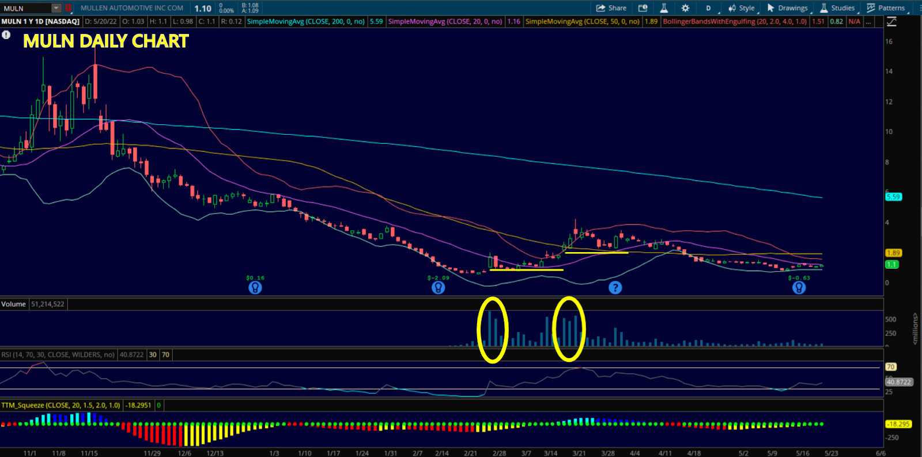Click the Drawings cursor arrow icon
This screenshot has height=457, width=922.
point(770,8)
